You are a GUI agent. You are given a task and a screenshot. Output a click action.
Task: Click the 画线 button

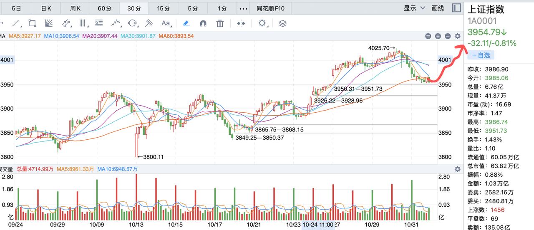click(x=438, y=8)
